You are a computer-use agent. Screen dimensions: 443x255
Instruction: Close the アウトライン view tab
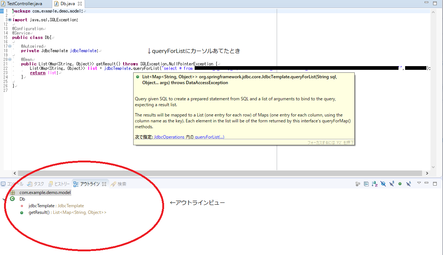pos(104,184)
